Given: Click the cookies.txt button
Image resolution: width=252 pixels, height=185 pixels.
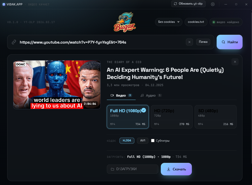Looking at the screenshot, I should point(196,22).
